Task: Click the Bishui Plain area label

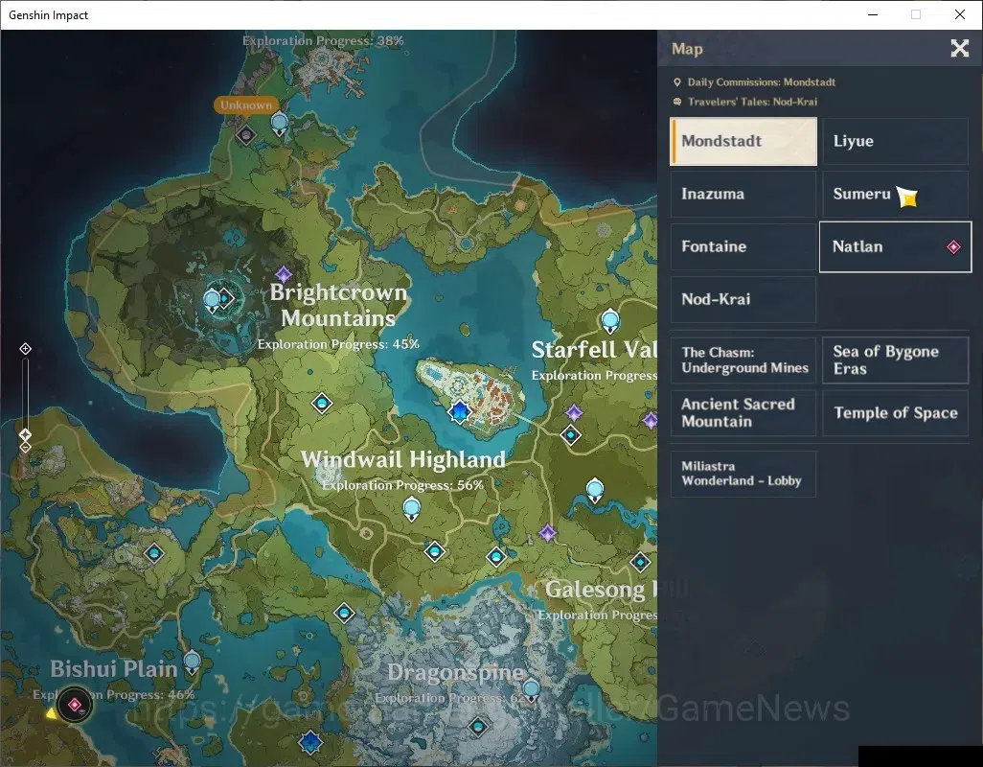Action: click(114, 669)
